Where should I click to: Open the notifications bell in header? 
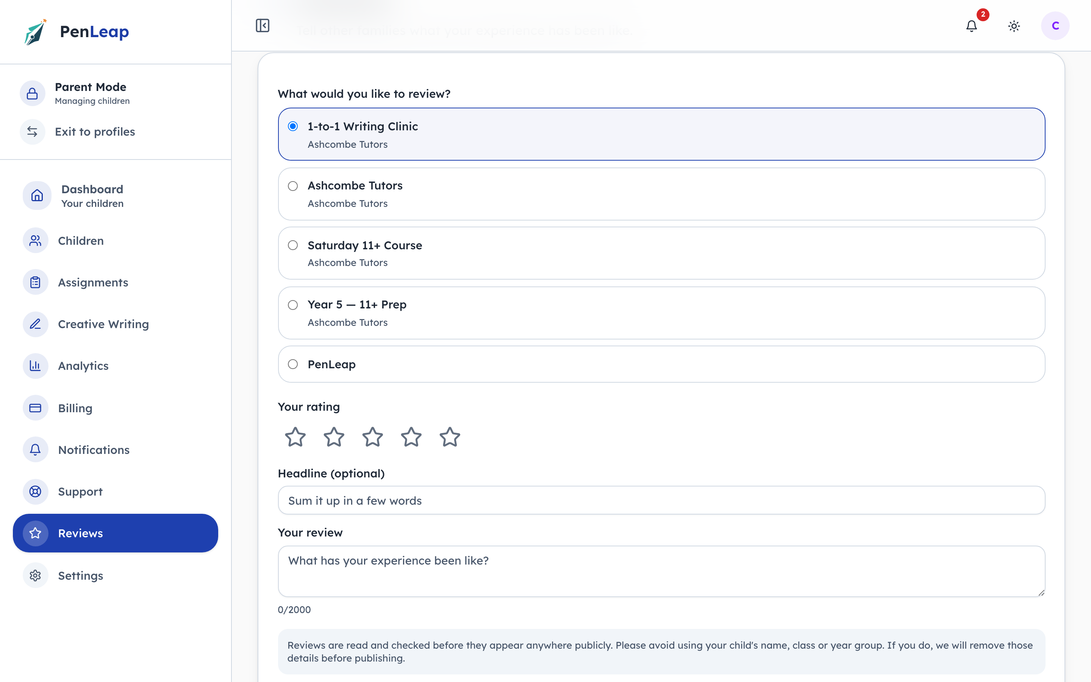972,26
